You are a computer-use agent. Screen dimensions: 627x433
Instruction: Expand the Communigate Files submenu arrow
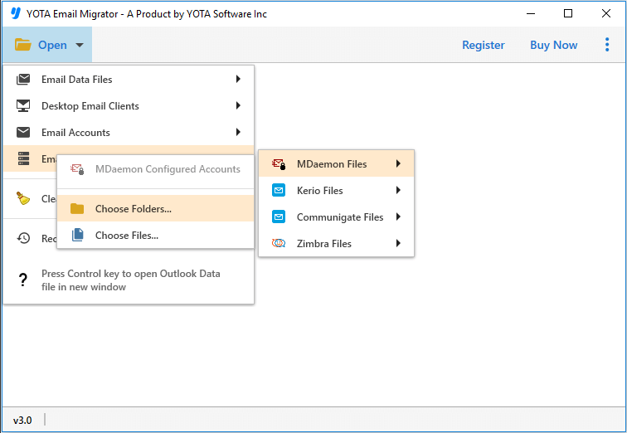pyautogui.click(x=398, y=216)
